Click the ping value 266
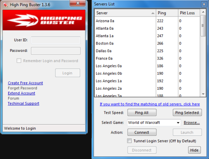 point(160,43)
